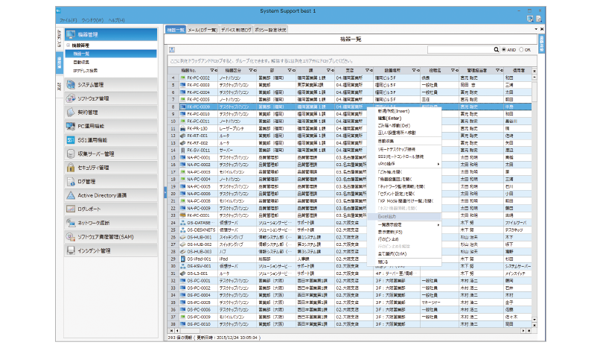Screen dimensions: 603x348
Task: Switch to the ポリシー設定状況 tab
Action: [271, 30]
